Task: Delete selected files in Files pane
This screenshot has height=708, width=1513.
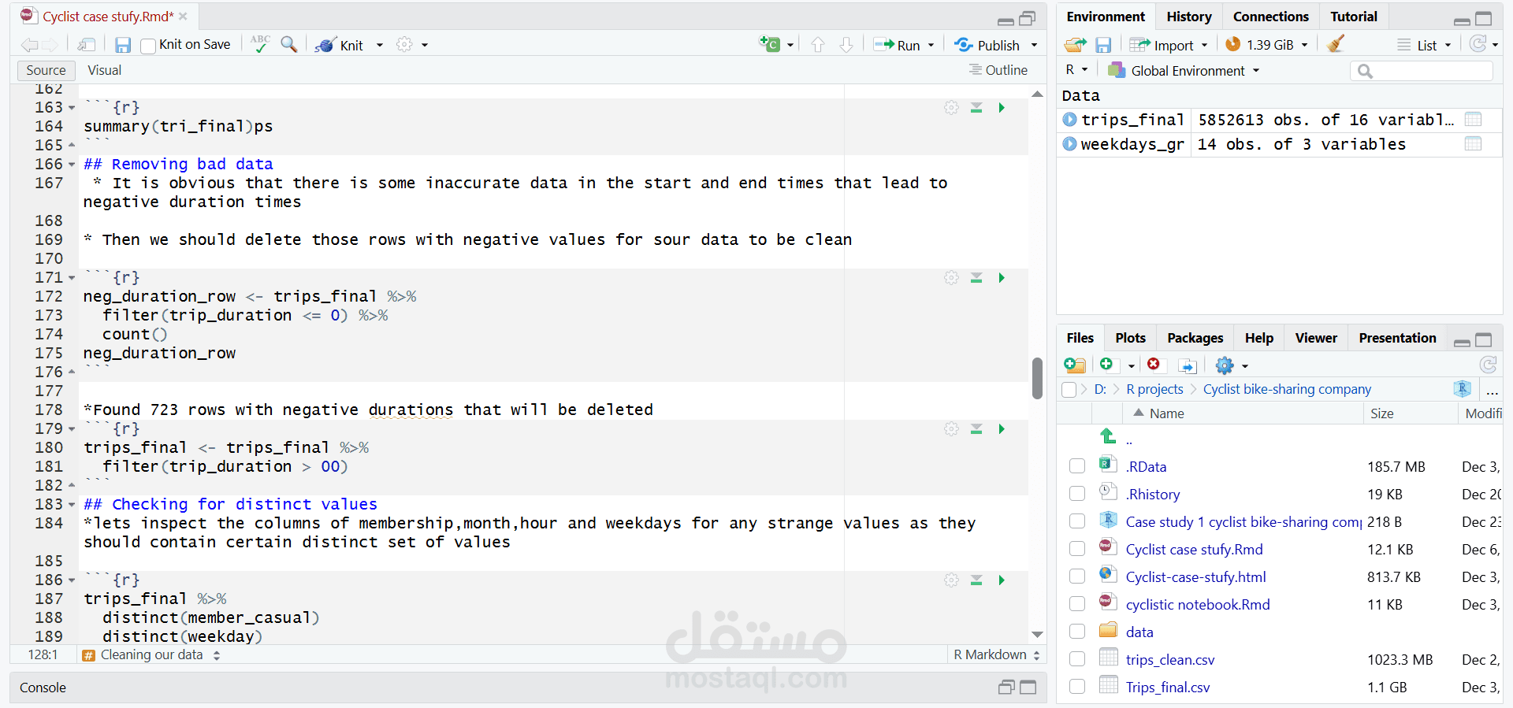Action: tap(1154, 364)
